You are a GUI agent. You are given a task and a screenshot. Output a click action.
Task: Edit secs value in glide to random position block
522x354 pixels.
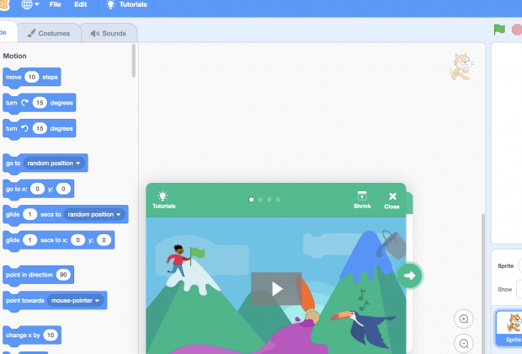click(29, 214)
